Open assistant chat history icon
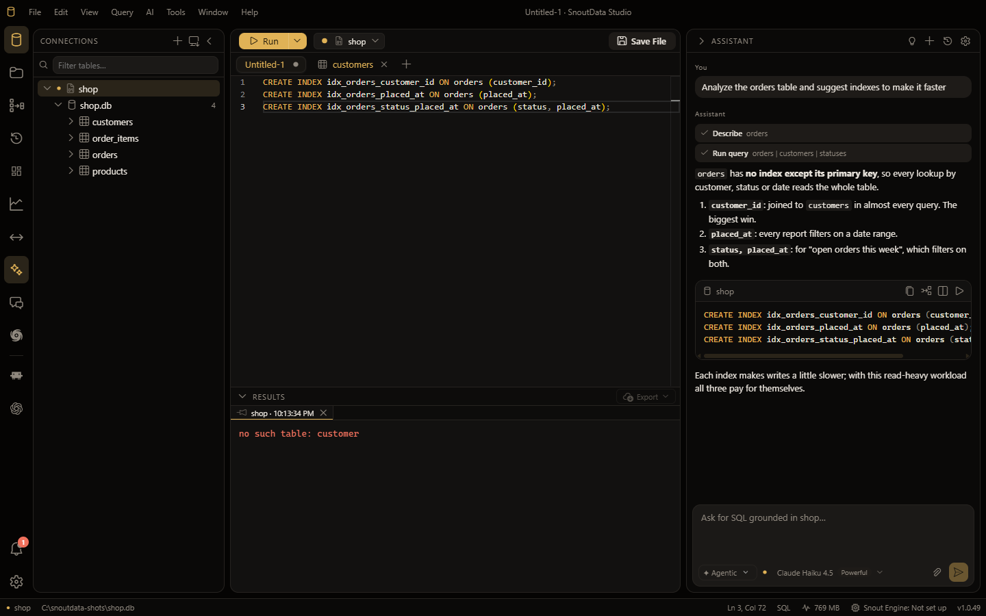This screenshot has width=986, height=616. click(948, 41)
